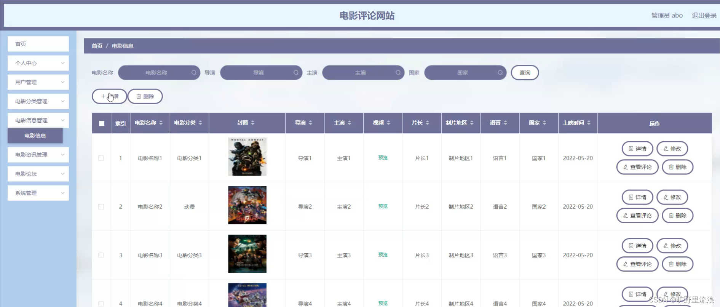Click 预览 video link for 电影名称2
The height and width of the screenshot is (307, 720).
tap(383, 206)
